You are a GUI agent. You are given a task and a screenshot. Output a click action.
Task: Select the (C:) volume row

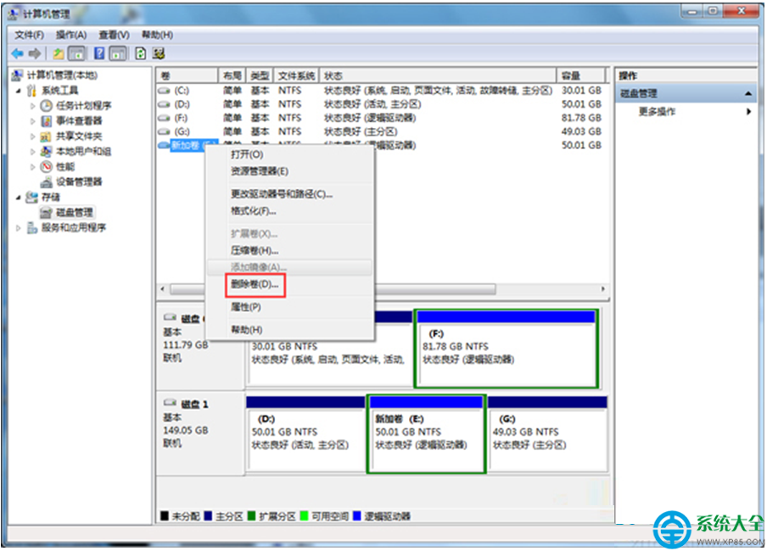pyautogui.click(x=381, y=91)
